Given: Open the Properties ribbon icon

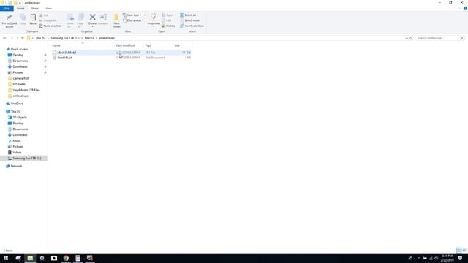Looking at the screenshot, I should [154, 18].
